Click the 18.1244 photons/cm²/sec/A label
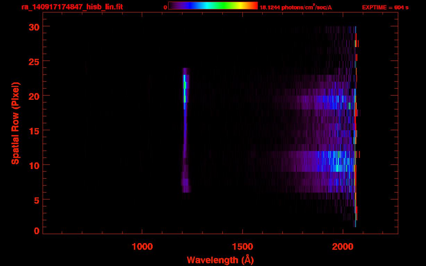426x266 pixels. (x=296, y=7)
